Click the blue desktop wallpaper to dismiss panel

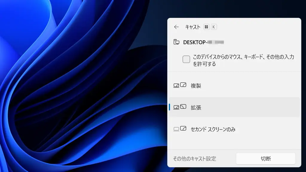[75, 90]
